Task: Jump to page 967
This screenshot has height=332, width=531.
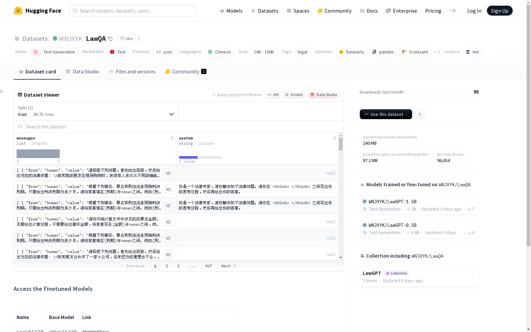Action: (x=208, y=266)
